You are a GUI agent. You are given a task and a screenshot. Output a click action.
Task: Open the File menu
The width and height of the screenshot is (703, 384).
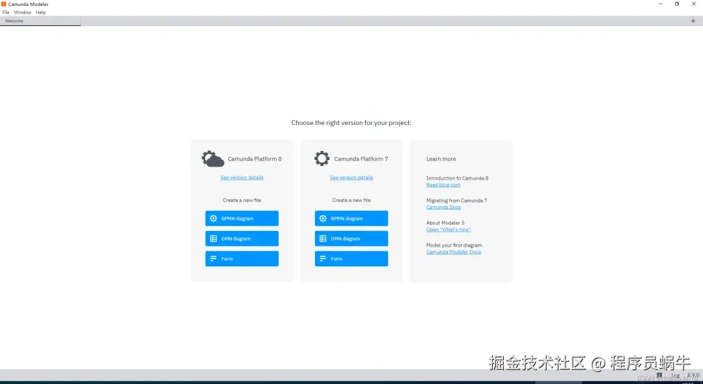click(x=5, y=12)
